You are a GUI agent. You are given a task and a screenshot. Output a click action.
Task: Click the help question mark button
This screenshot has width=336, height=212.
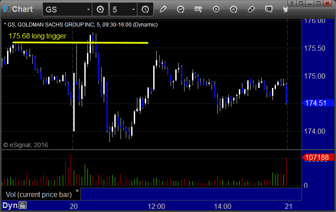292,3
